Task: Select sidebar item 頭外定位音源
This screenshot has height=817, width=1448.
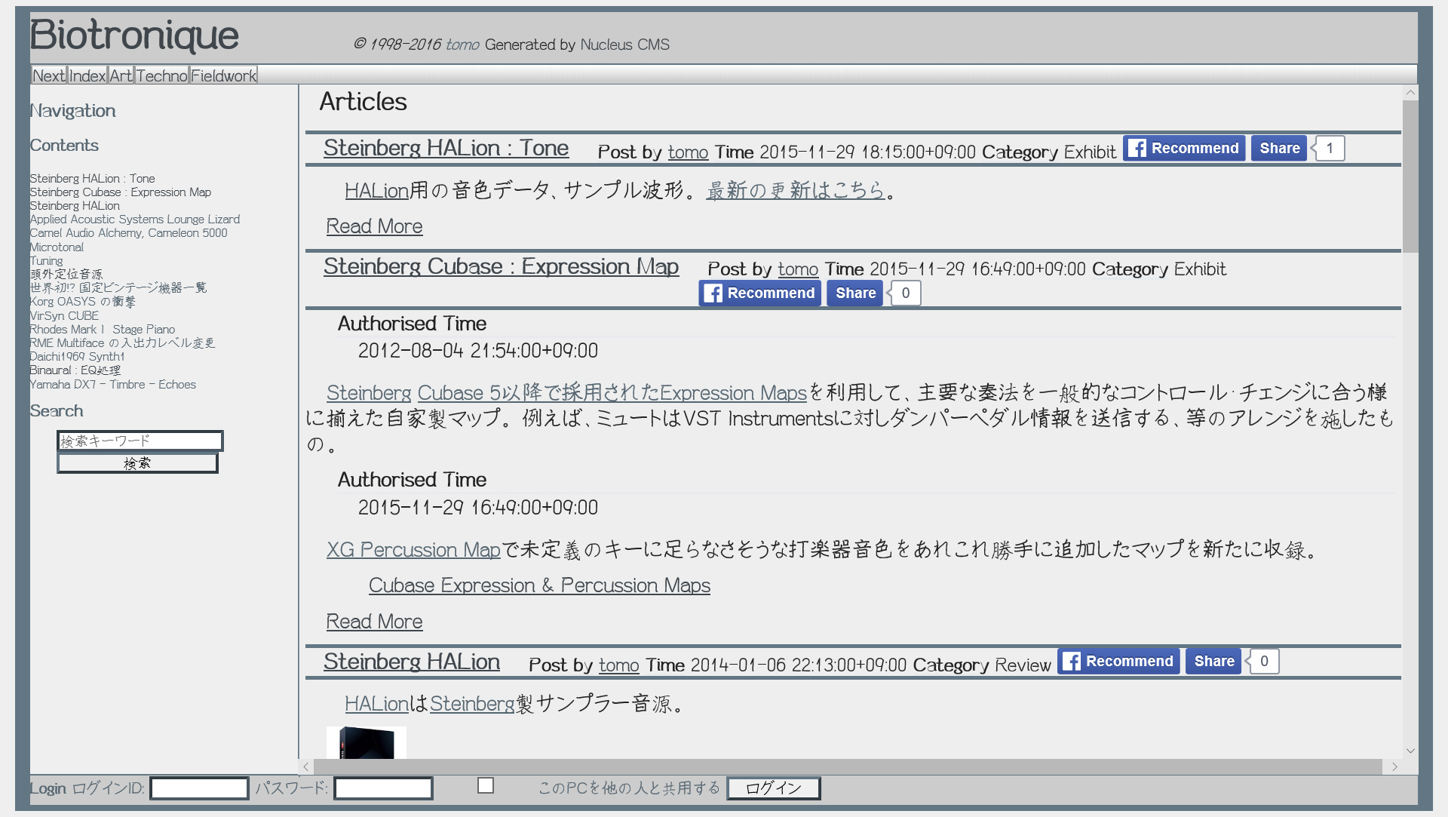Action: click(x=66, y=275)
